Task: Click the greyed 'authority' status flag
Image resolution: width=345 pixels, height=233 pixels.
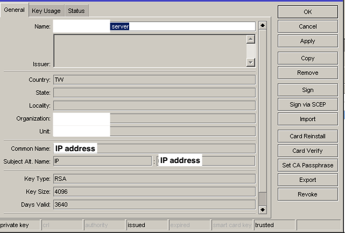Action: coord(105,225)
